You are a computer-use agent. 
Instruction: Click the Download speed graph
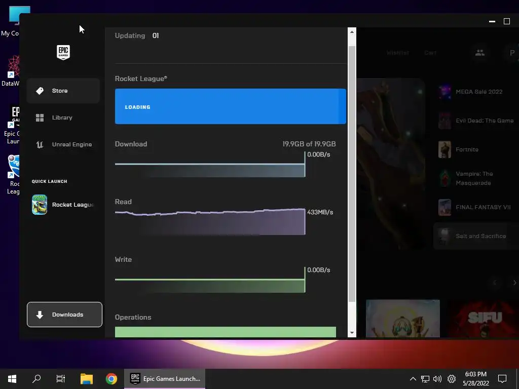pos(210,165)
